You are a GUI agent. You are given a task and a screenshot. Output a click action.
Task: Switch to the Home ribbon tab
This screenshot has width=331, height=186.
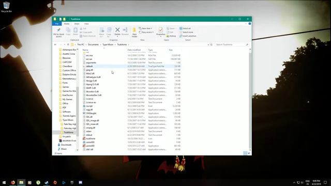pyautogui.click(x=67, y=24)
